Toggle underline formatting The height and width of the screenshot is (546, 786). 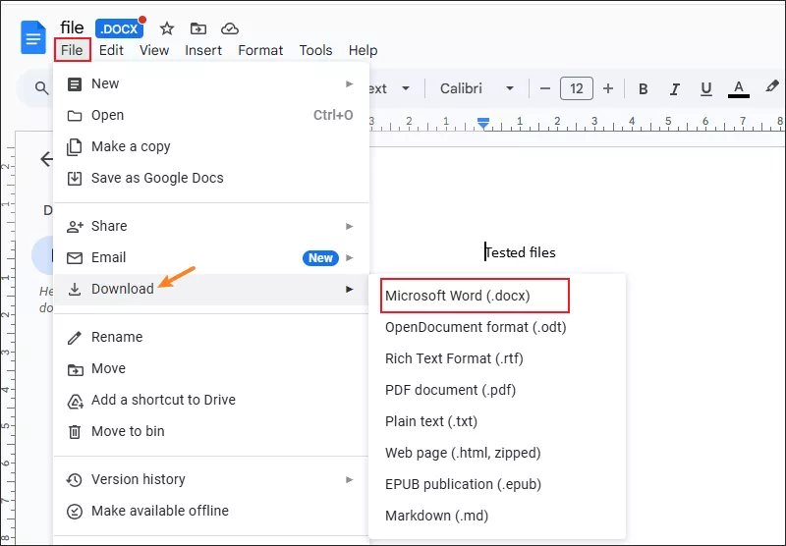(705, 89)
